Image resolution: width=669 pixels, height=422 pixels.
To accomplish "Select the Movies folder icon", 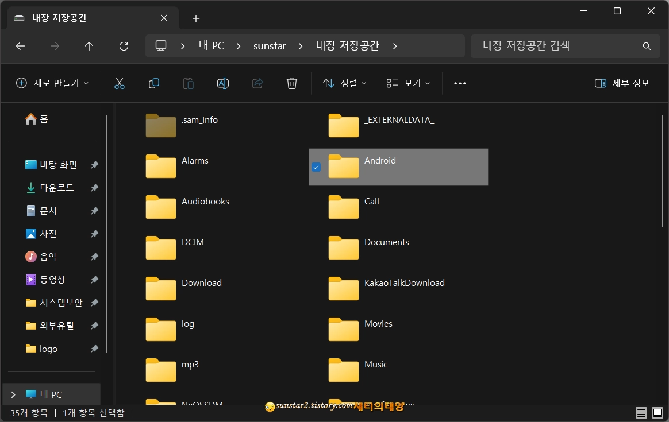I will tap(344, 329).
